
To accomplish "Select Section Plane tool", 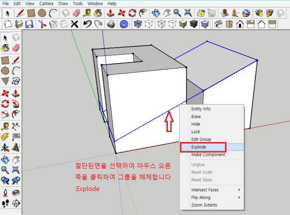I will coord(16,204).
